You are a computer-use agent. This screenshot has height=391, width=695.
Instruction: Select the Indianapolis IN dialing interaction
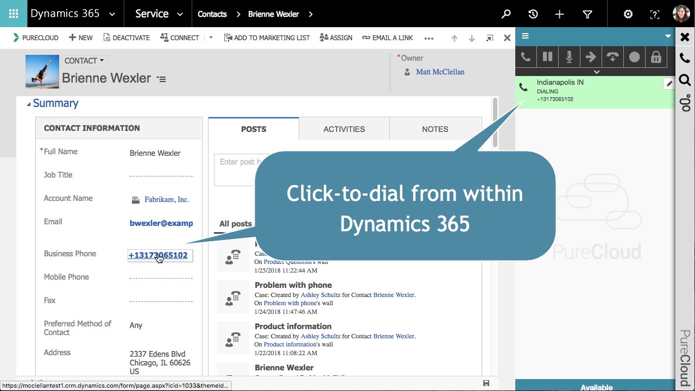coord(595,92)
